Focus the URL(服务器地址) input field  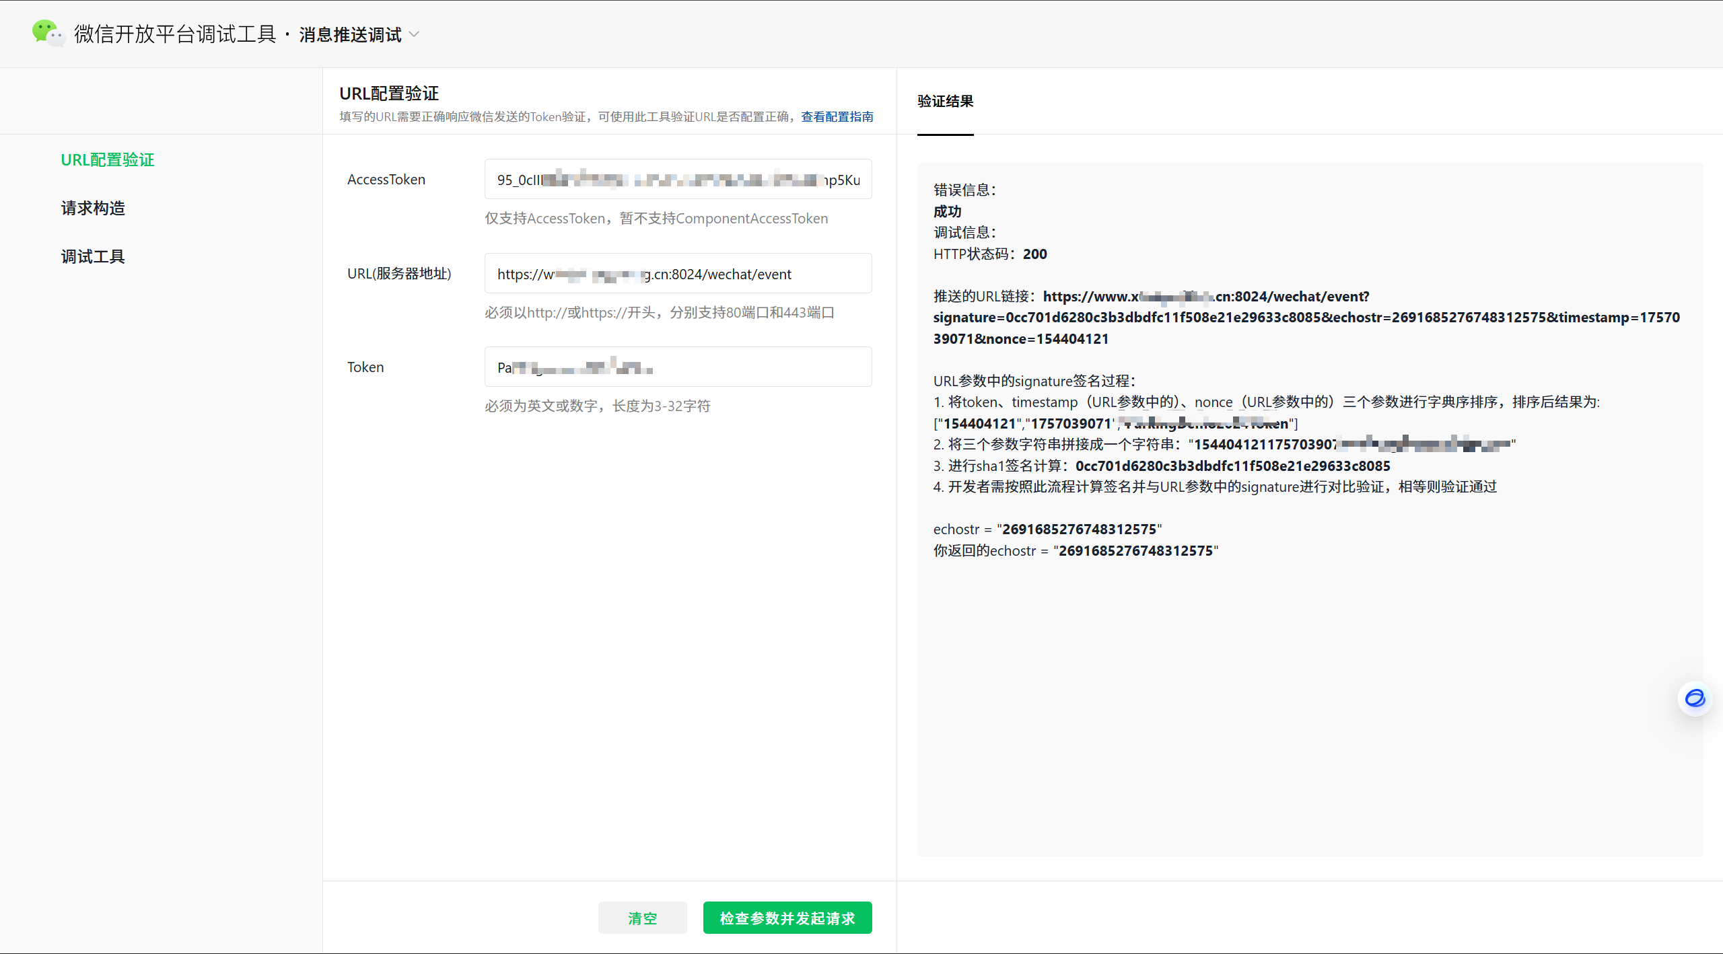[678, 274]
